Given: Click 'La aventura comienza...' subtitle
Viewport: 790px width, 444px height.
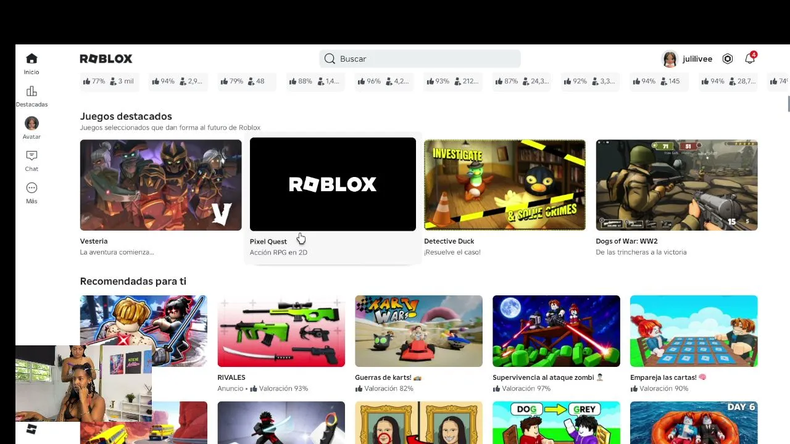Looking at the screenshot, I should [117, 252].
